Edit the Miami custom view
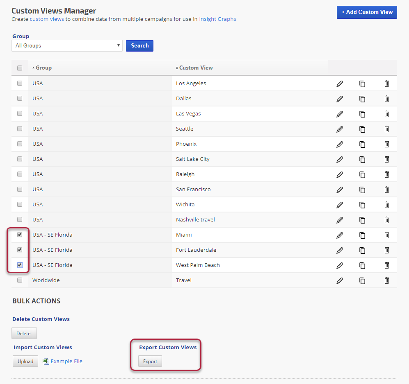 (339, 235)
